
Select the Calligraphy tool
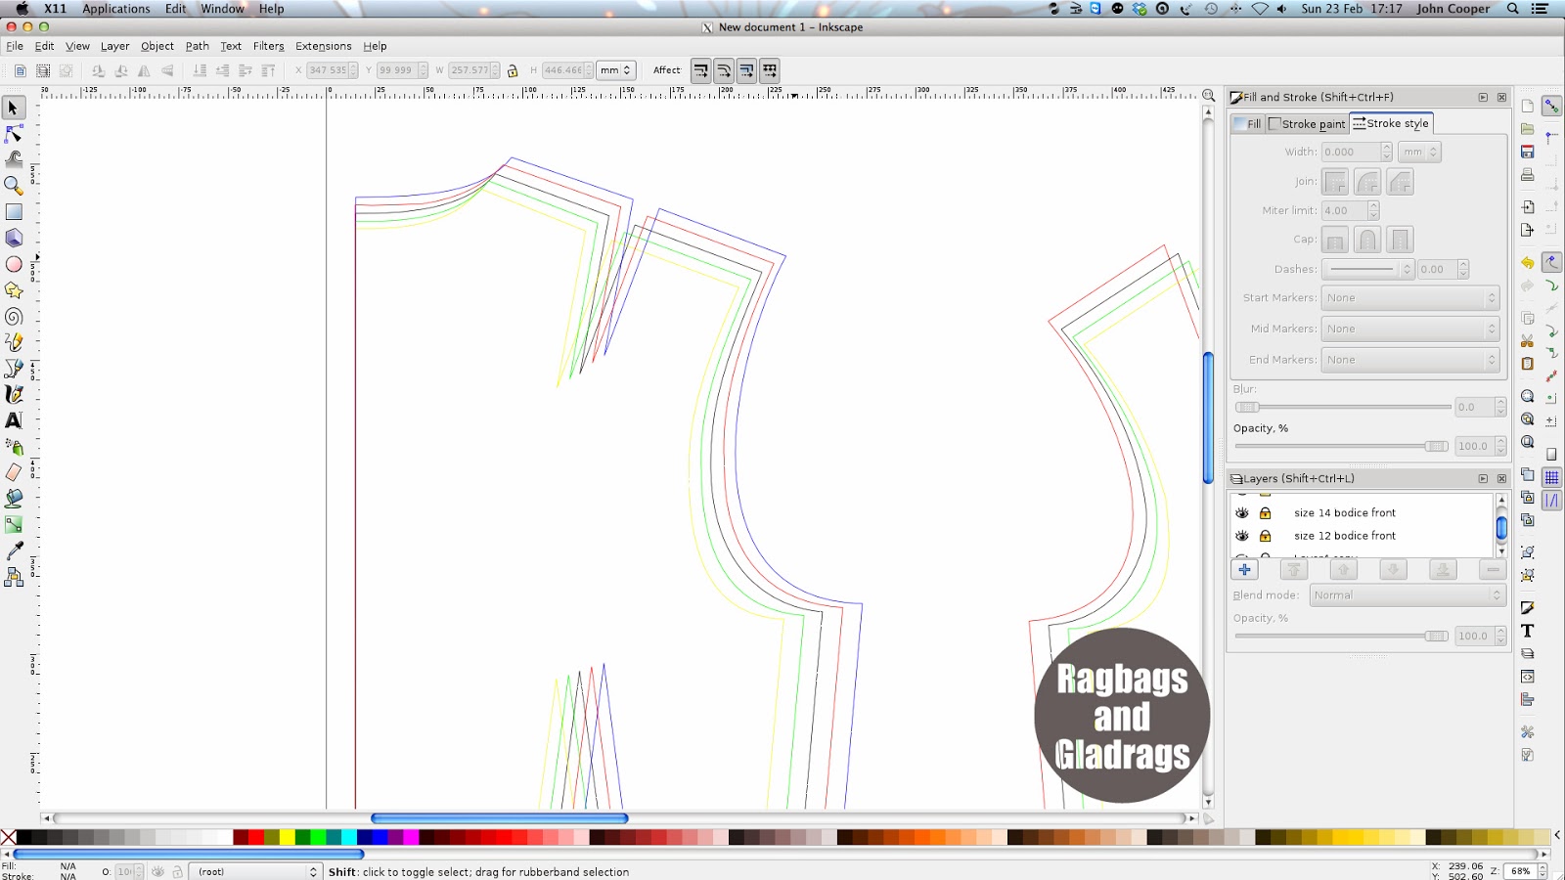coord(14,394)
